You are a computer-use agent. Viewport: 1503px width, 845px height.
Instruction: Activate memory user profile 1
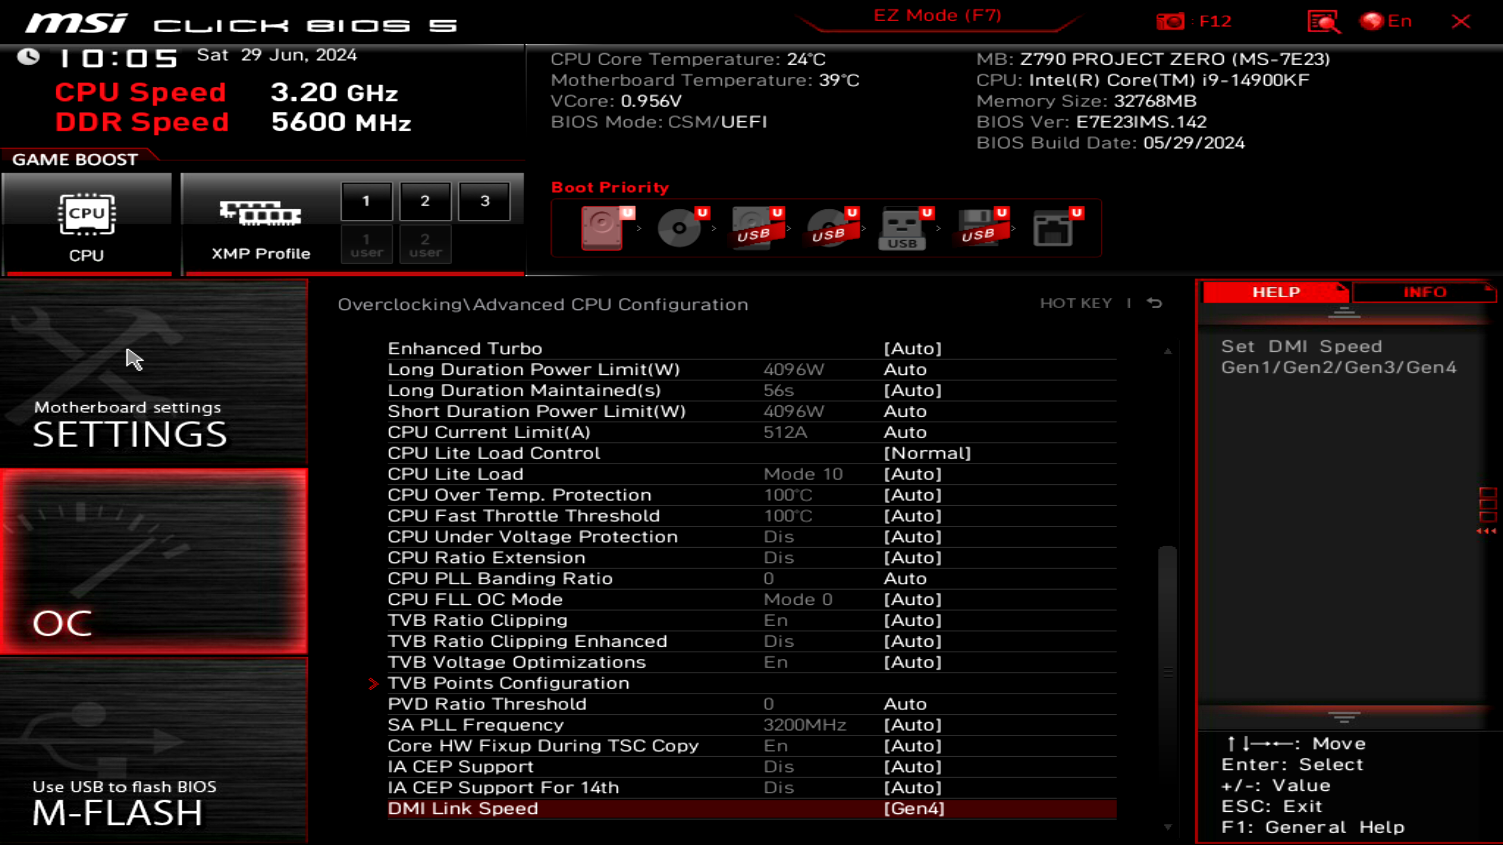[366, 244]
